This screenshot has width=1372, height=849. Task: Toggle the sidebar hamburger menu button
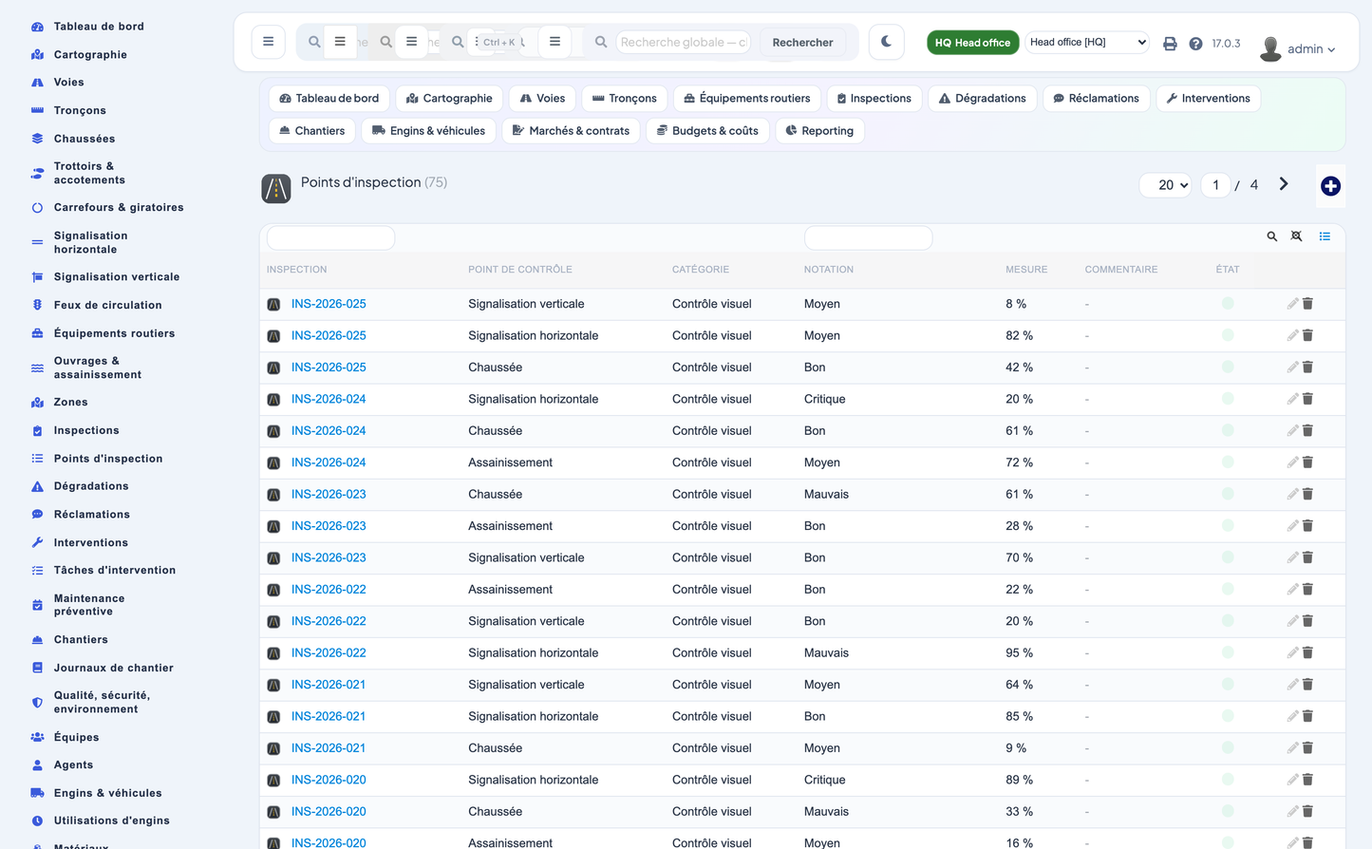[268, 42]
